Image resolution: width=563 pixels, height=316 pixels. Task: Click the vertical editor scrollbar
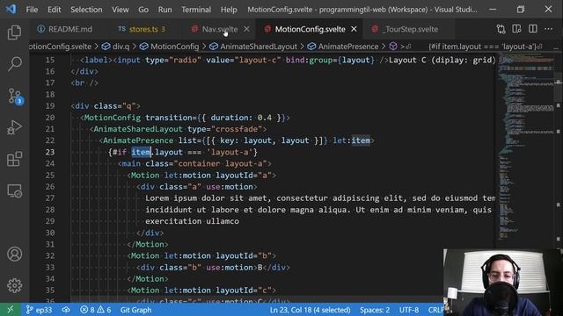[x=558, y=150]
